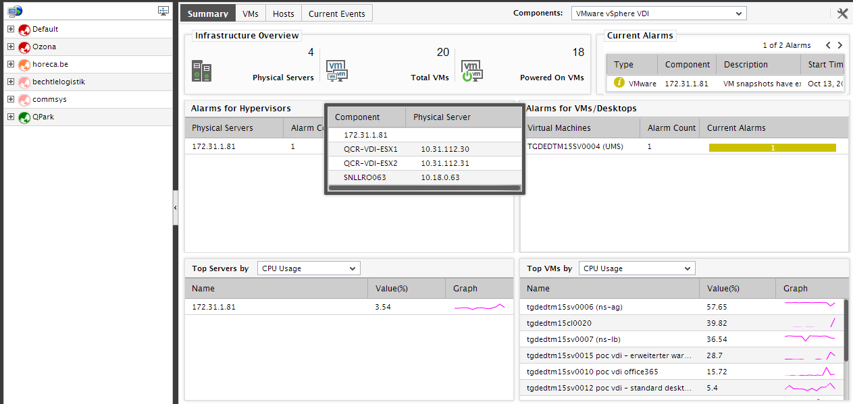Open 172.31.1.81 CPU usage graph

coord(480,307)
